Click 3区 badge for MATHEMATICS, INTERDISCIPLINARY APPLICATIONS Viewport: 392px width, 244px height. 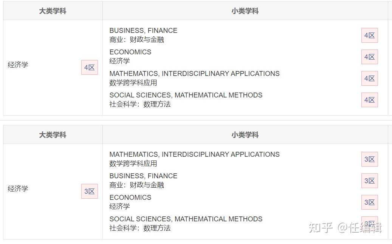pyautogui.click(x=369, y=159)
